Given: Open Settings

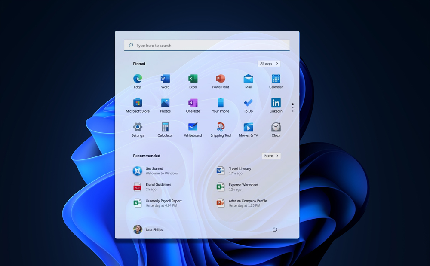Looking at the screenshot, I should pyautogui.click(x=138, y=130).
